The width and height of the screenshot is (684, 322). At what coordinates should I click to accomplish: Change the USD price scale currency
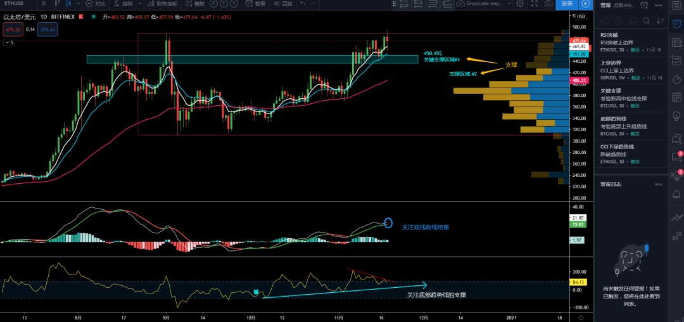[581, 16]
